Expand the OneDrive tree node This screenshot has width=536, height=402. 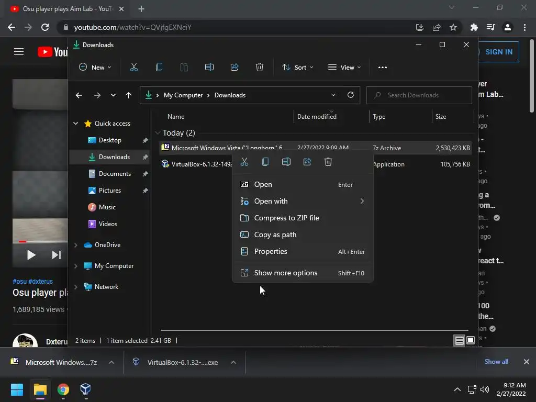75,245
